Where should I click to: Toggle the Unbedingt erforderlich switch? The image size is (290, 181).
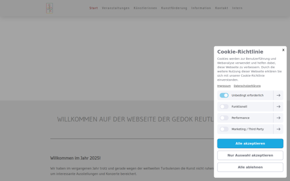click(x=224, y=95)
